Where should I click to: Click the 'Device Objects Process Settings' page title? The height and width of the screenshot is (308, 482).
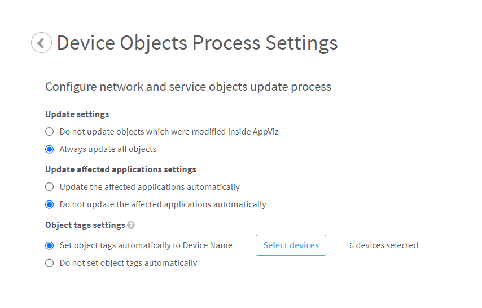pos(197,43)
